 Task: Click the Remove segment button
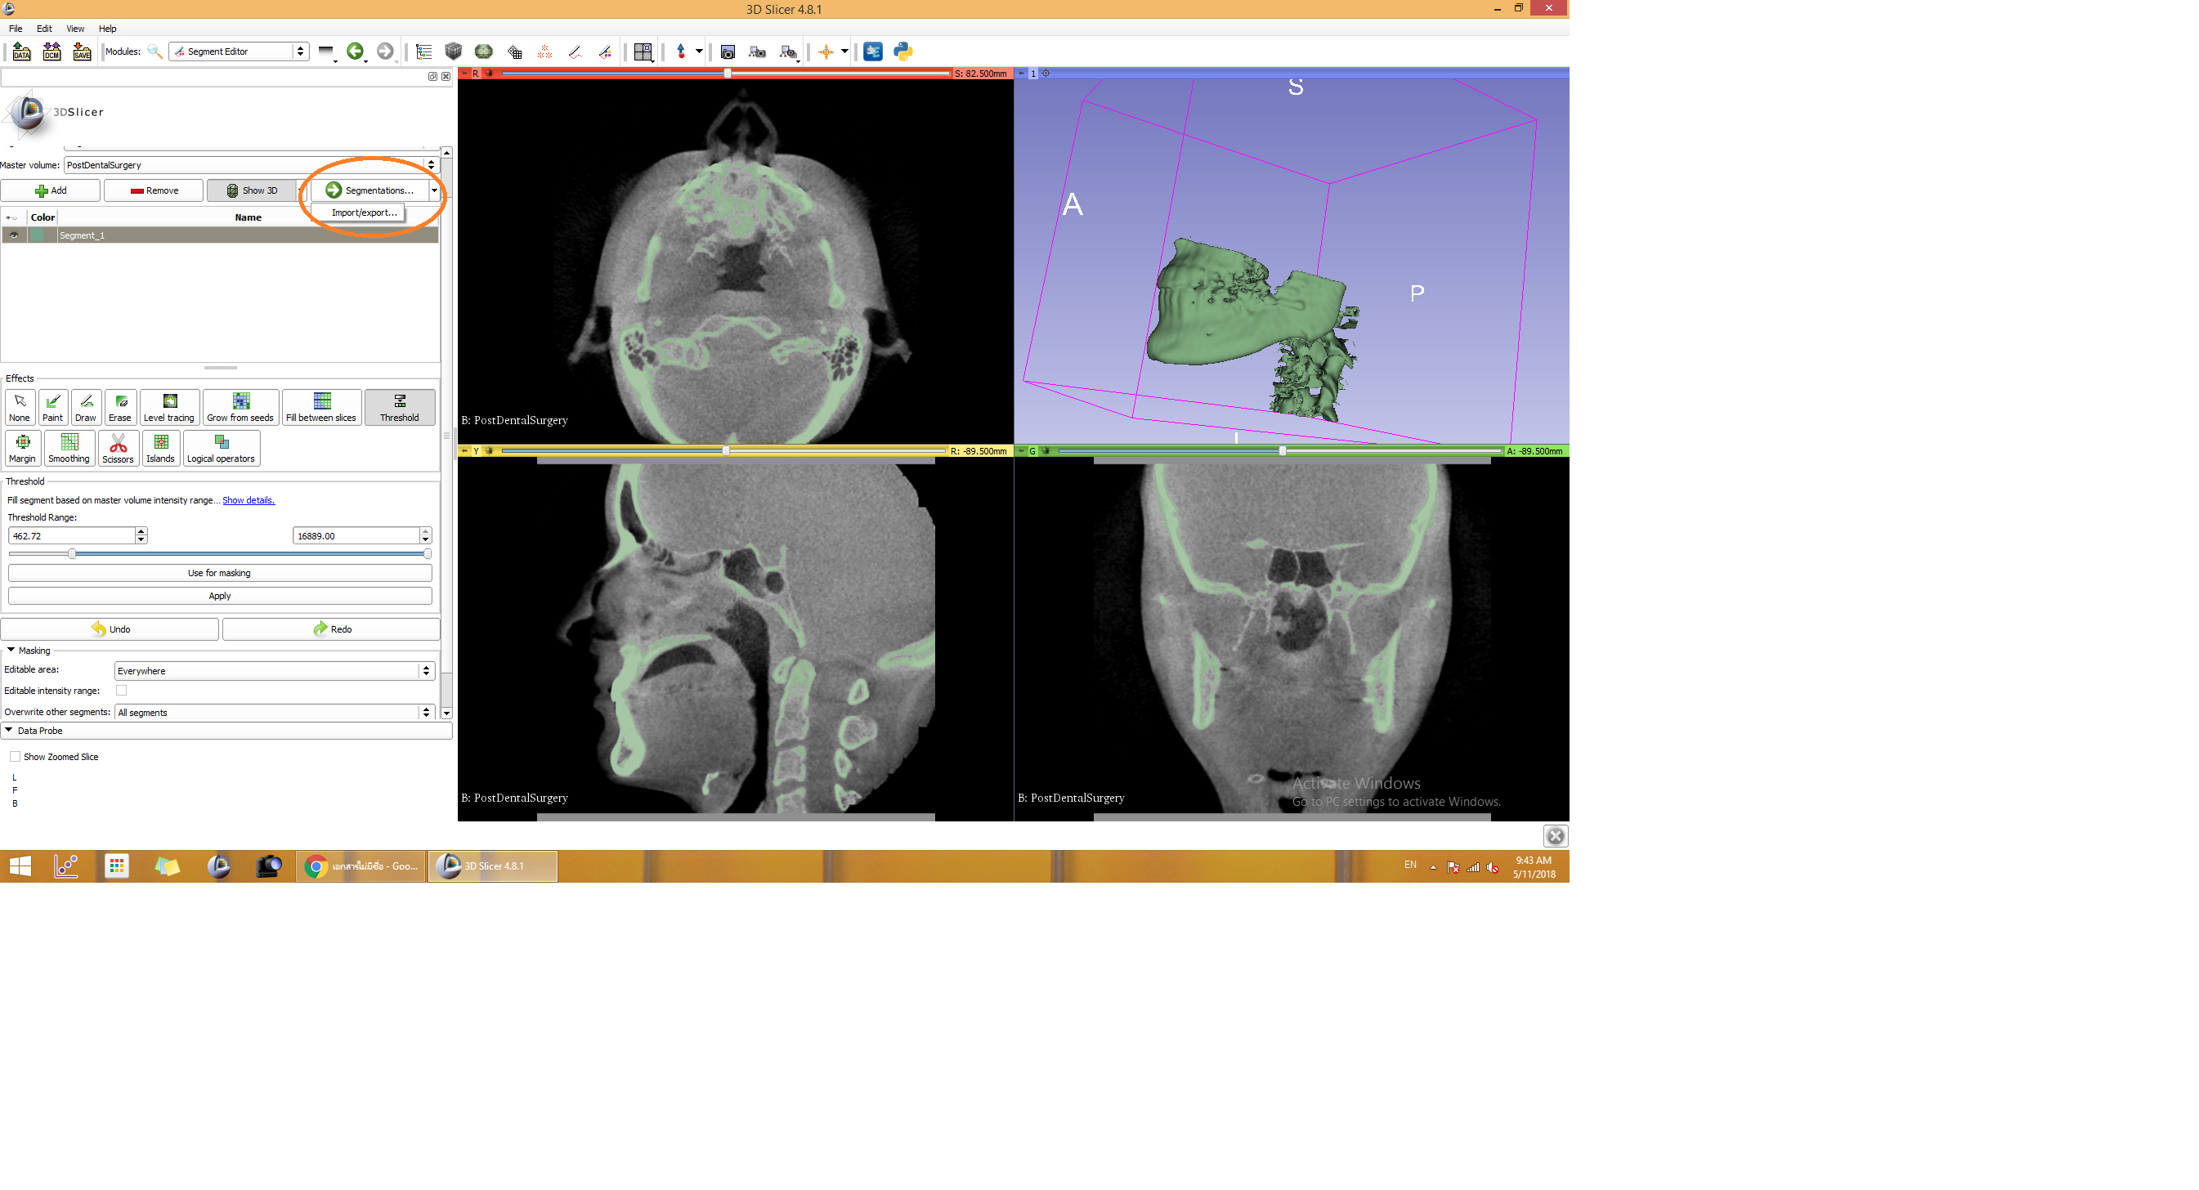coord(154,190)
